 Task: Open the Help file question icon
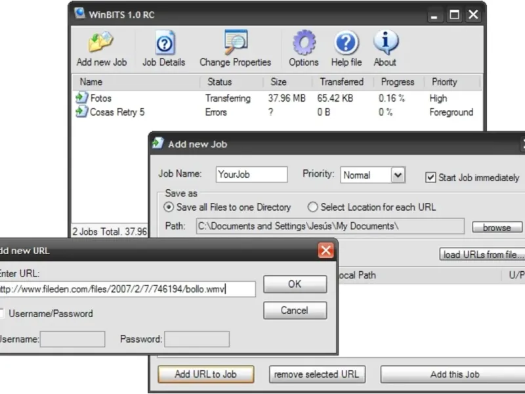click(x=346, y=43)
